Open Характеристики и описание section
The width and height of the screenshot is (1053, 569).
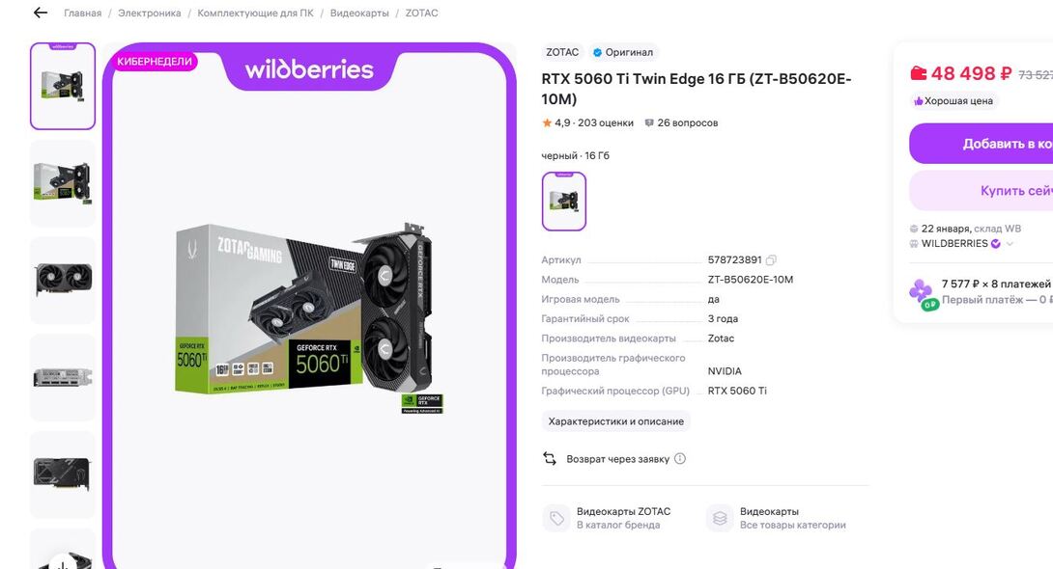(615, 421)
